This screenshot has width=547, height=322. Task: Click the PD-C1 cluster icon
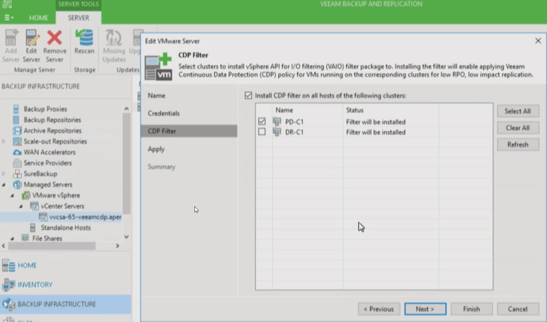277,122
